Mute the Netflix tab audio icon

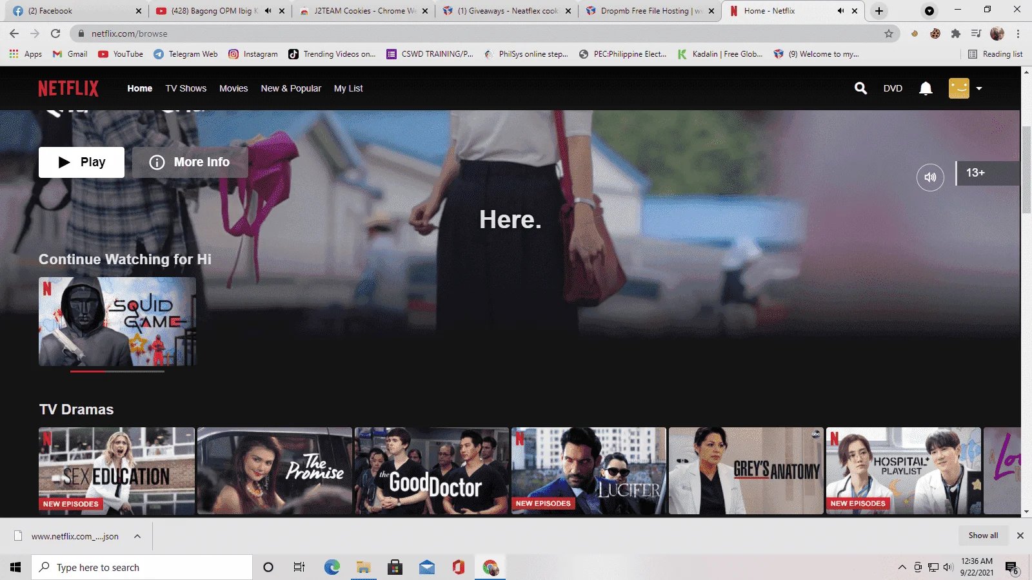840,11
